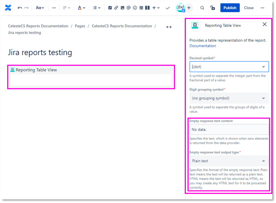Image resolution: width=276 pixels, height=203 pixels.
Task: Close the Reporting Table View panel
Action: tap(265, 24)
